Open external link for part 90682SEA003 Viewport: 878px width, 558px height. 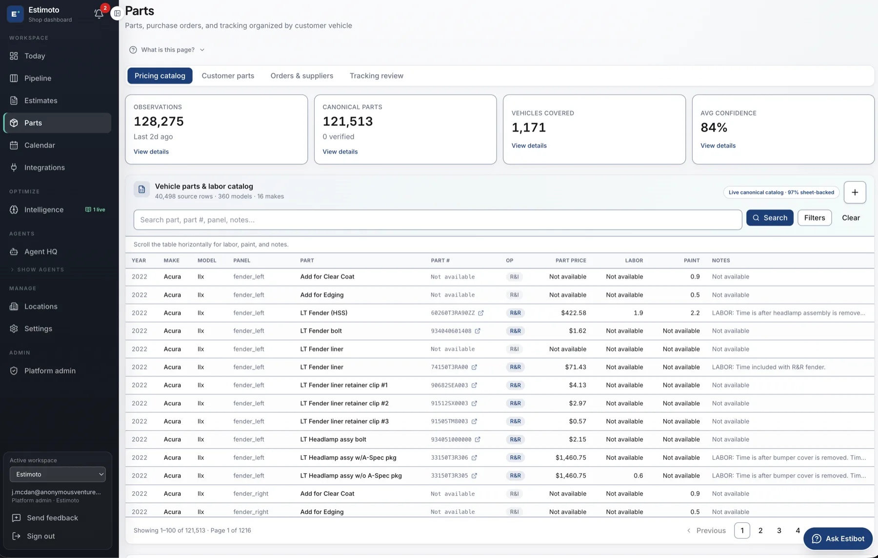tap(474, 385)
